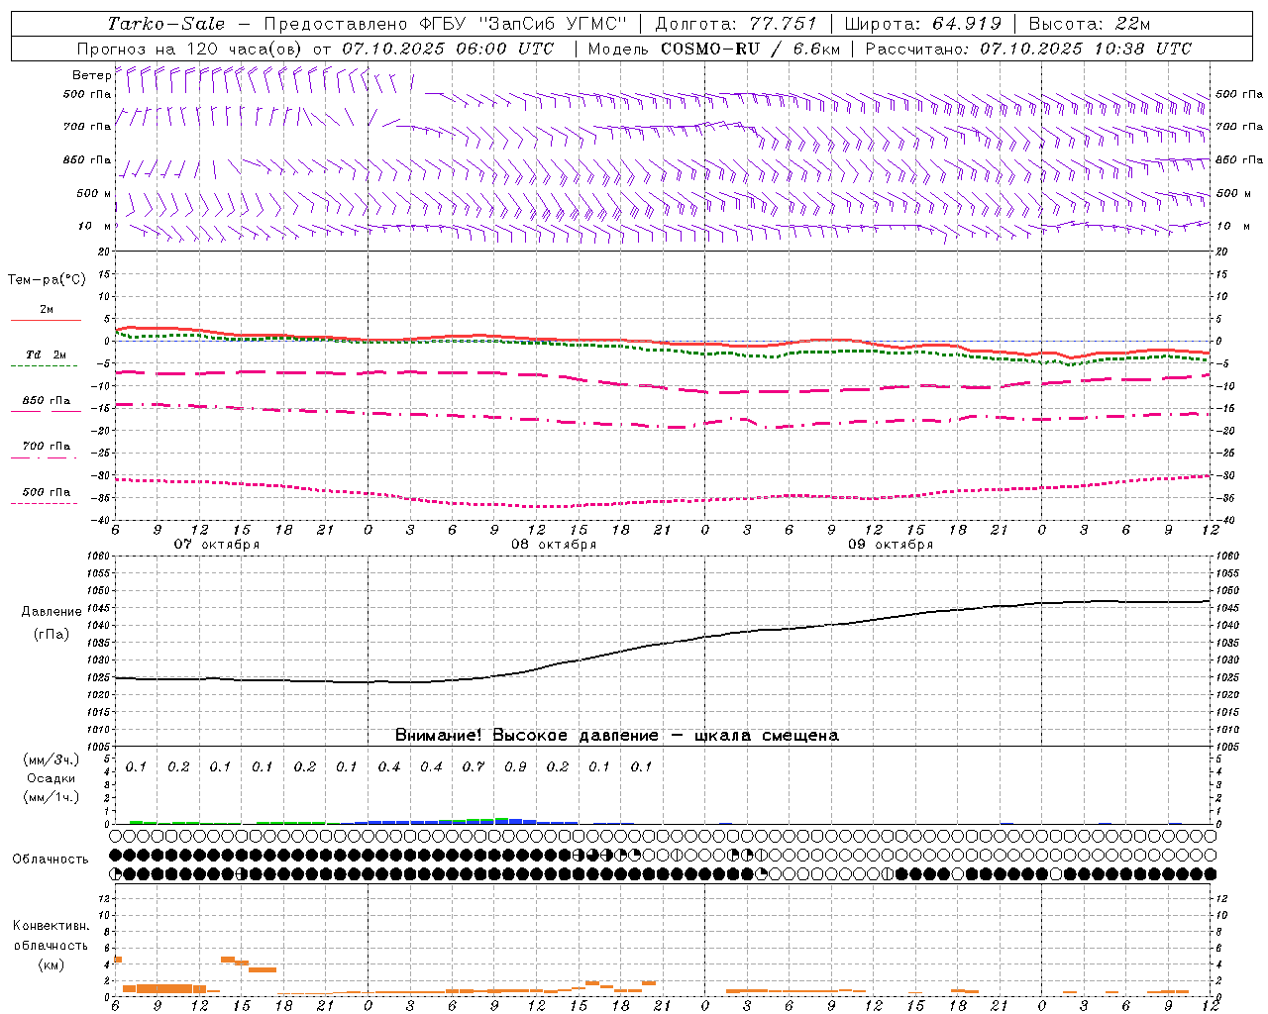Select the (мм/3ч.) precipitation unit label
This screenshot has width=1268, height=1014.
(x=52, y=760)
